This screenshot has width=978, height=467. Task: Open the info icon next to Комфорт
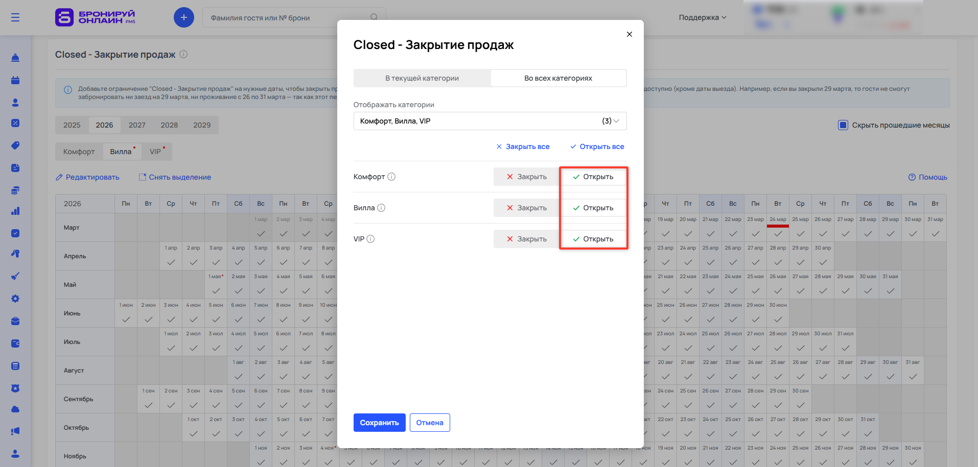(391, 177)
